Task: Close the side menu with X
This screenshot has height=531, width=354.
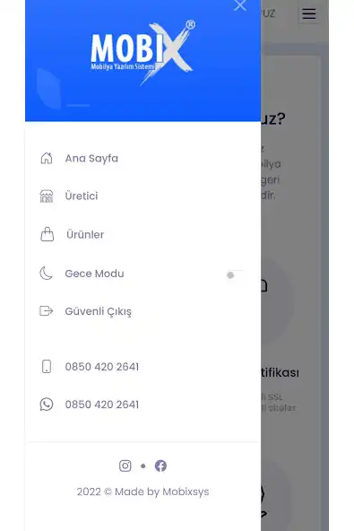Action: [240, 5]
